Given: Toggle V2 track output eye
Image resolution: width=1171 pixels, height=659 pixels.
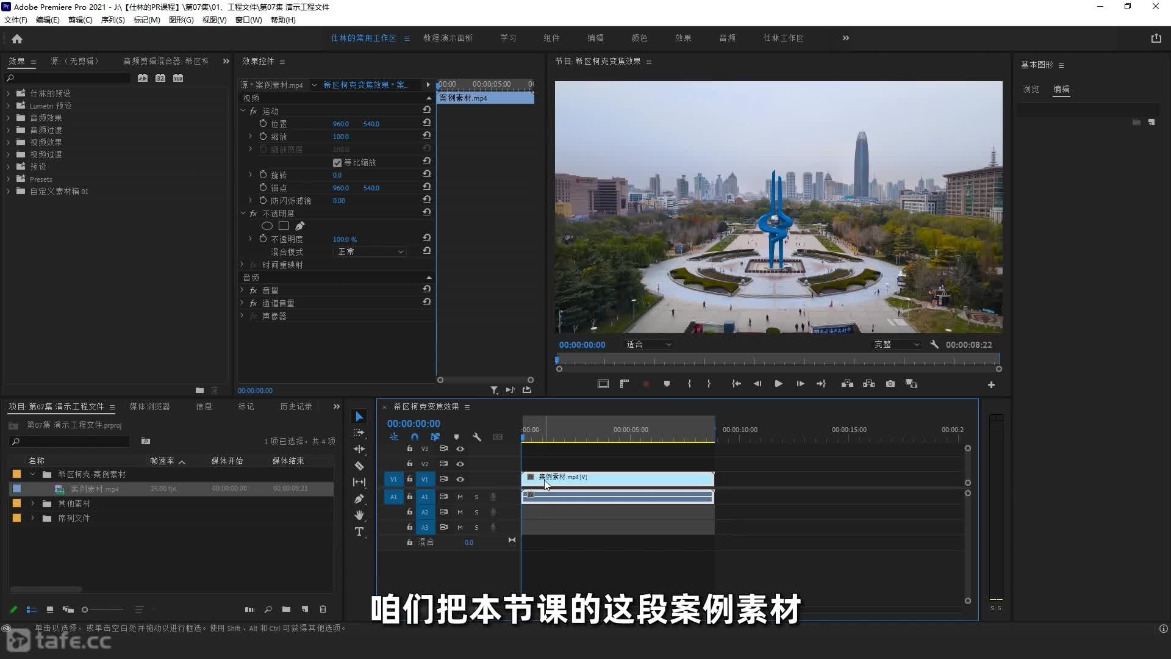Looking at the screenshot, I should pos(460,464).
